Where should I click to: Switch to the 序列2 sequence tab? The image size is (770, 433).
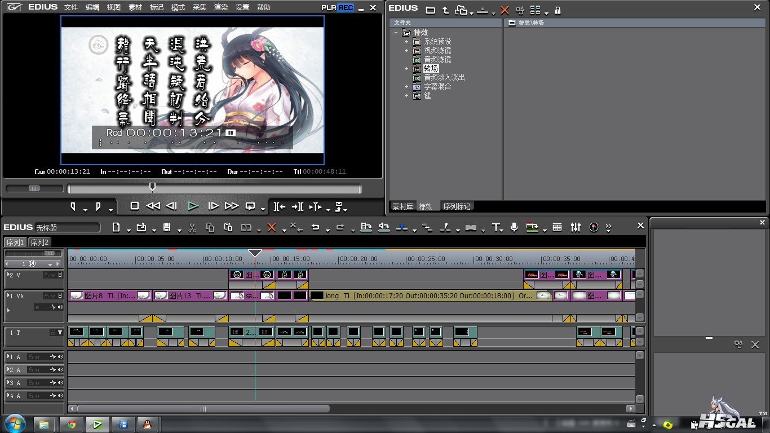39,242
